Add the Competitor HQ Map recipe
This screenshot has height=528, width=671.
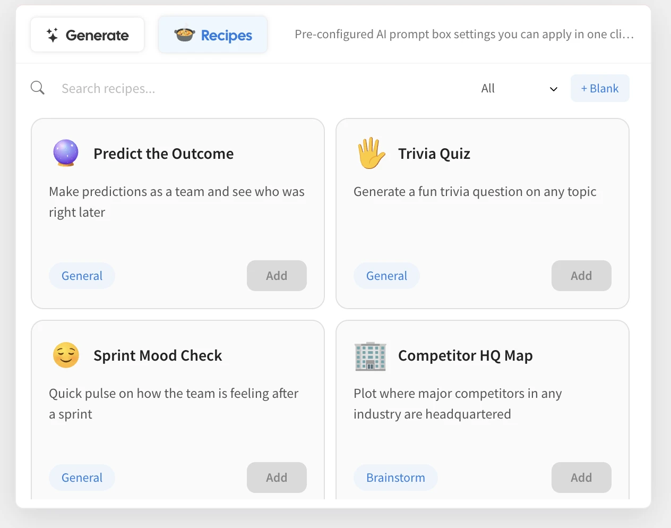point(581,477)
